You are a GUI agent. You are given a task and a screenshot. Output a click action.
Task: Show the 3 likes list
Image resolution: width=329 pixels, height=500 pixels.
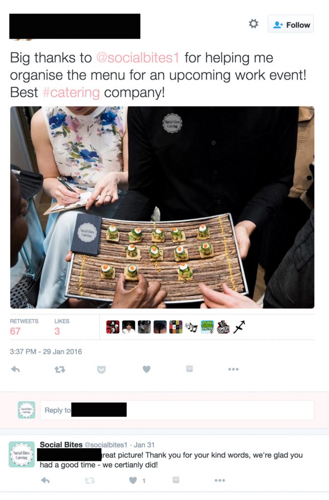62,327
